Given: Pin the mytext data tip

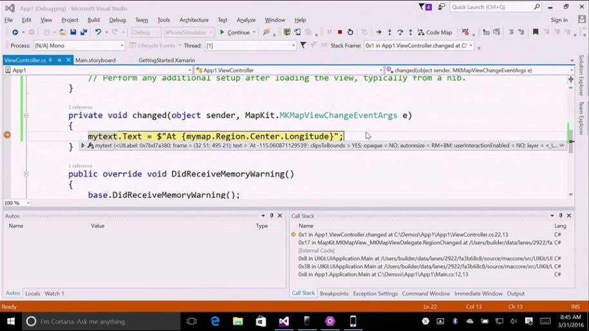Looking at the screenshot, I should [562, 146].
